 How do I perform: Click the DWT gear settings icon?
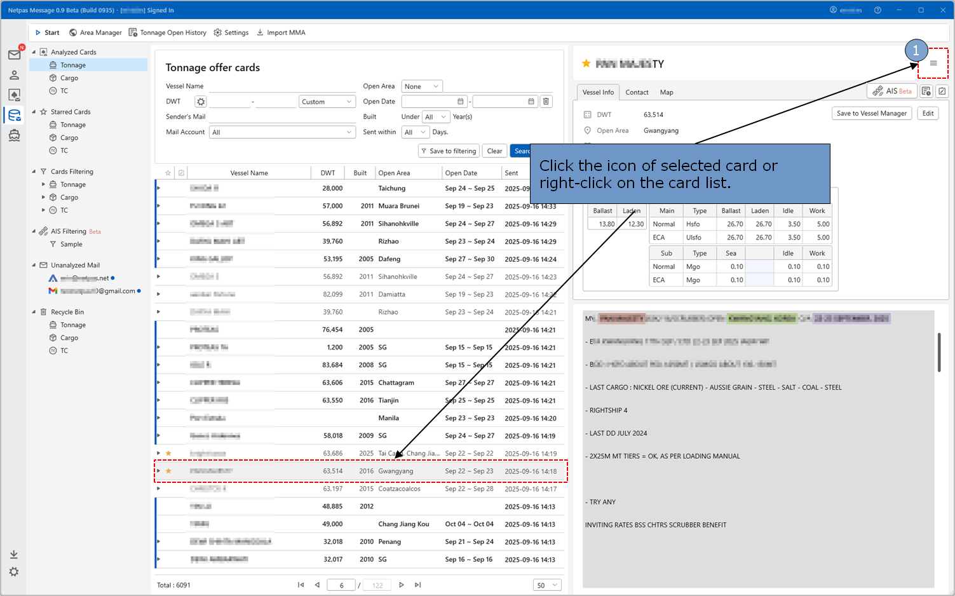click(201, 102)
